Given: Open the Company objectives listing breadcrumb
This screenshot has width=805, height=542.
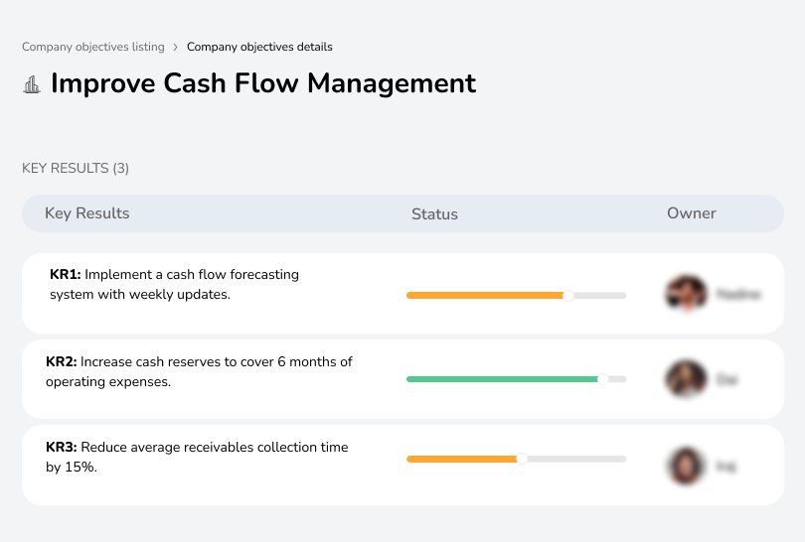Looking at the screenshot, I should click(93, 47).
